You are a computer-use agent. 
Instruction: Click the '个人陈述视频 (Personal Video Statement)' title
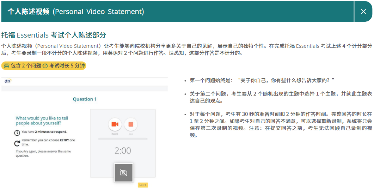76,12
